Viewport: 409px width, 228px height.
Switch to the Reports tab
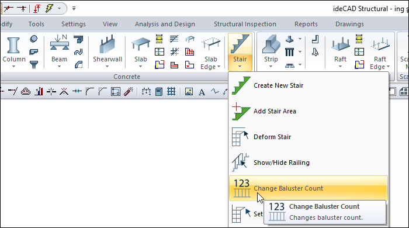point(306,24)
